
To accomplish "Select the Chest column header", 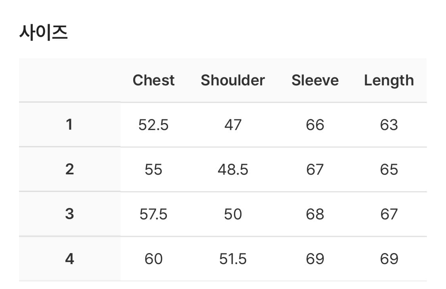I will pyautogui.click(x=153, y=80).
